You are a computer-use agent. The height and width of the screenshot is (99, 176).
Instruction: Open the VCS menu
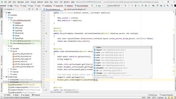point(61,2)
